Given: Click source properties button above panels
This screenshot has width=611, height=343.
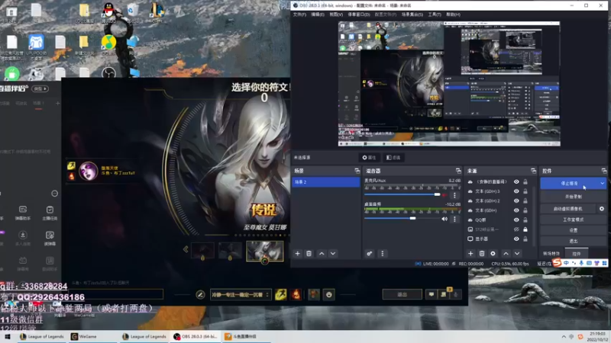Looking at the screenshot, I should pyautogui.click(x=369, y=158).
